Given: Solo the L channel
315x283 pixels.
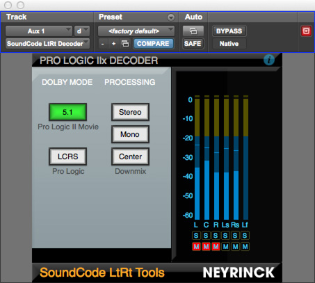Looking at the screenshot, I should (x=196, y=236).
